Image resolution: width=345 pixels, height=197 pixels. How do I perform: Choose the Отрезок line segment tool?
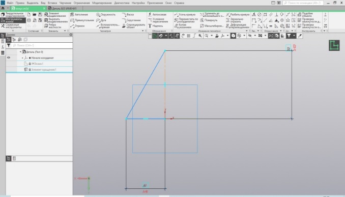point(77,26)
